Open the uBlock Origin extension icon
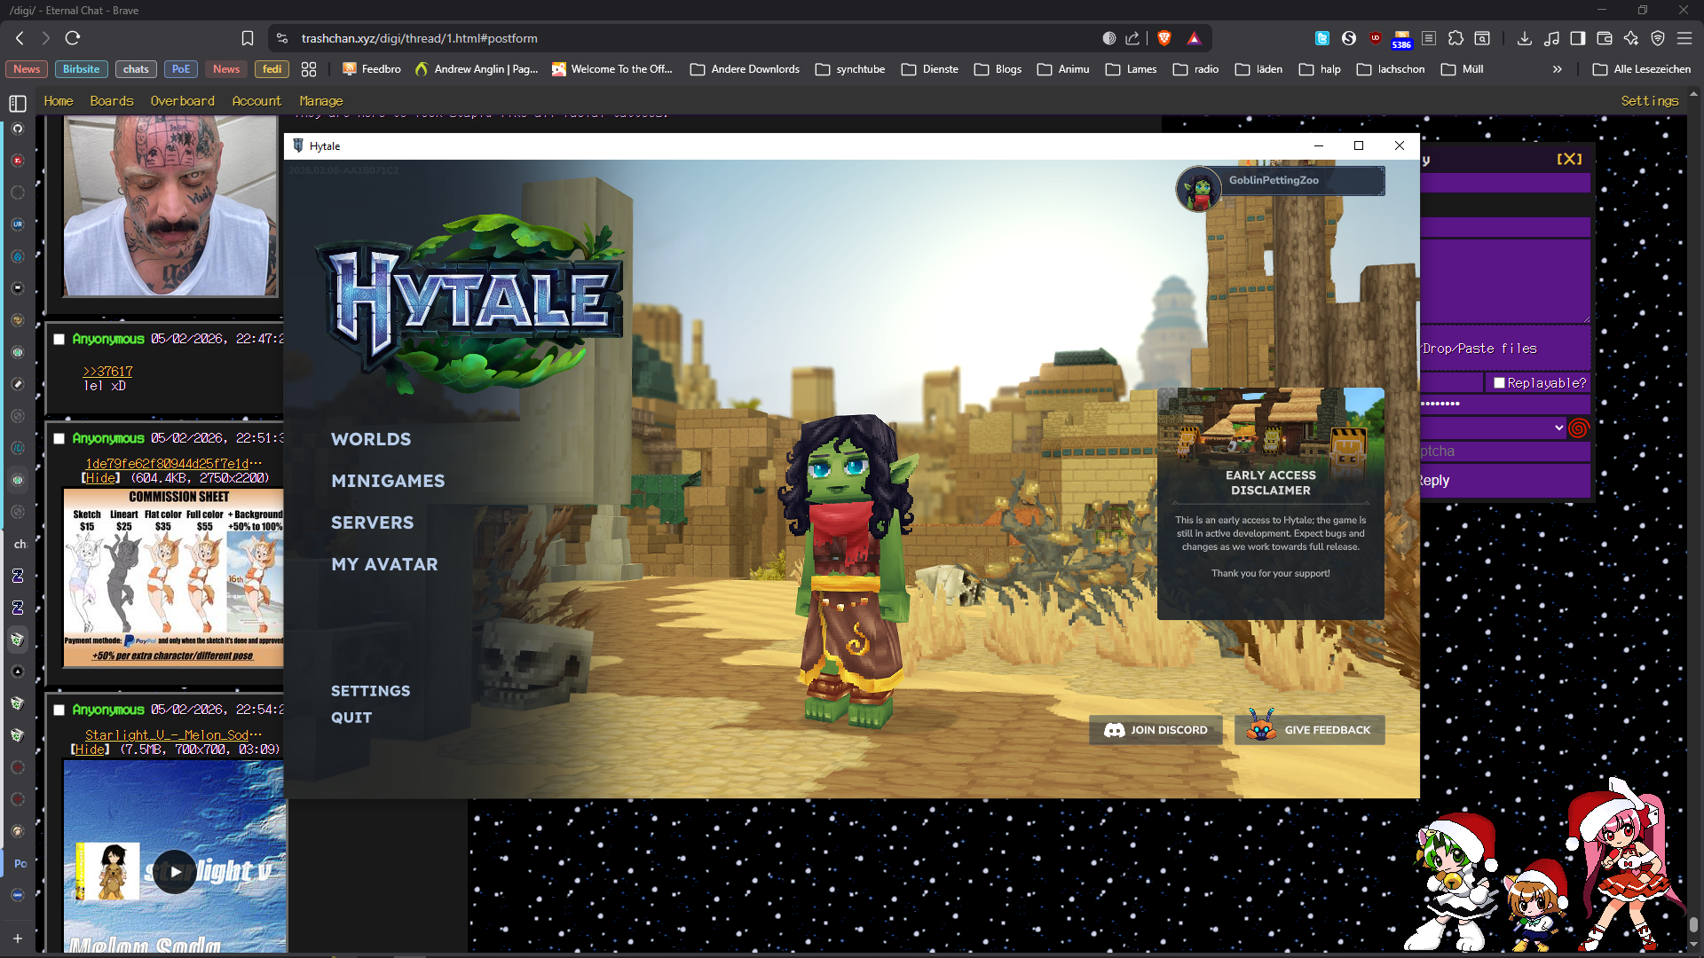This screenshot has width=1704, height=958. [x=1375, y=38]
